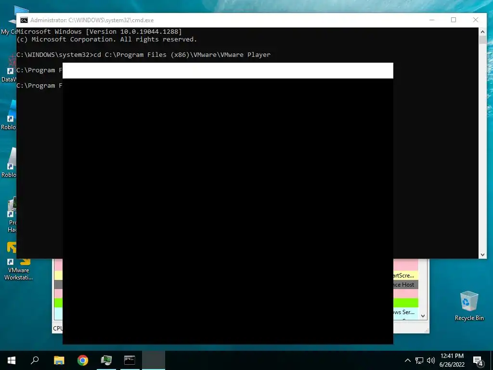The image size is (493, 370).
Task: Show hidden system tray icons
Action: pyautogui.click(x=407, y=360)
